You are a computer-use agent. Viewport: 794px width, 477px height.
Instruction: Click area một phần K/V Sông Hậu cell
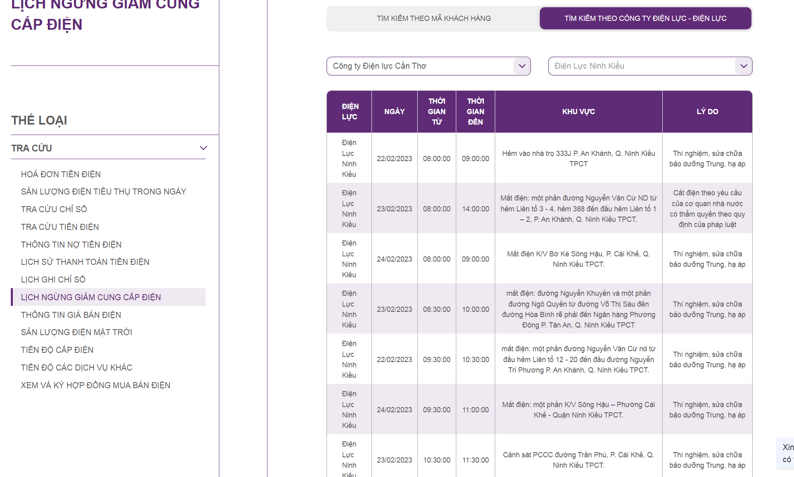[x=578, y=410]
